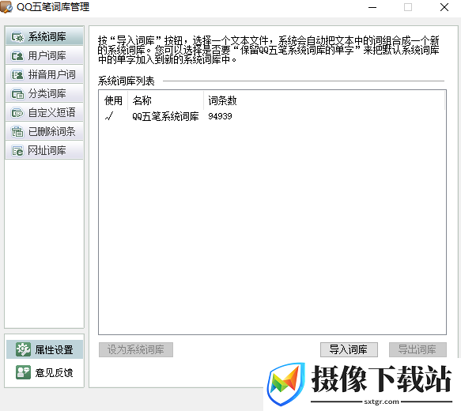461x411 pixels.
Task: Click the 系统词库 sidebar icon
Action: [x=17, y=36]
